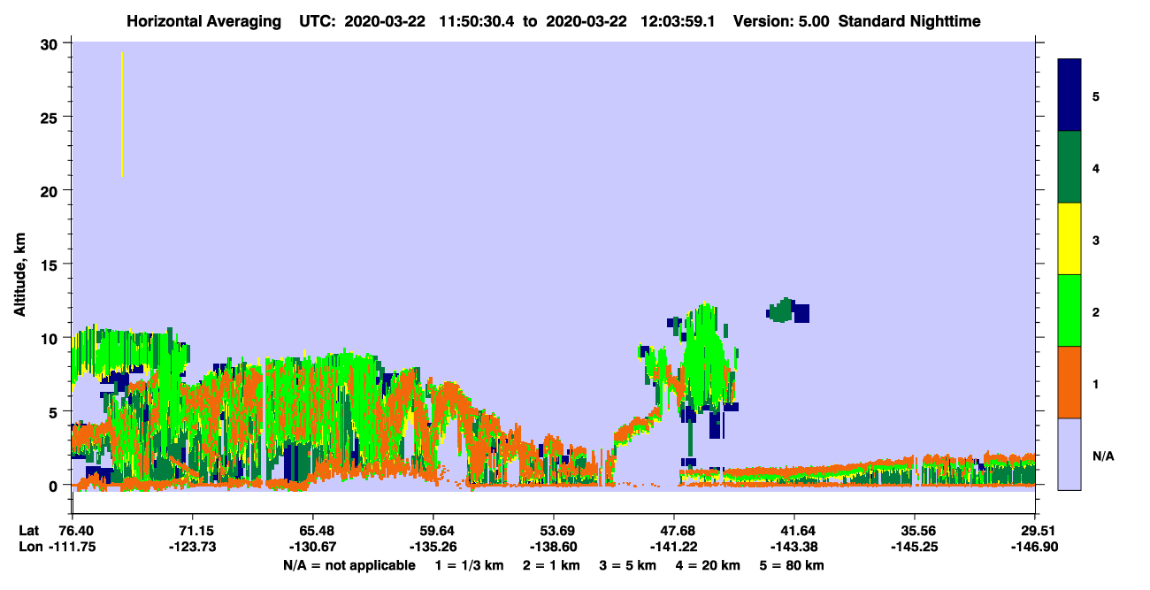Click latitude value 76.40
The height and width of the screenshot is (590, 1150).
click(76, 531)
